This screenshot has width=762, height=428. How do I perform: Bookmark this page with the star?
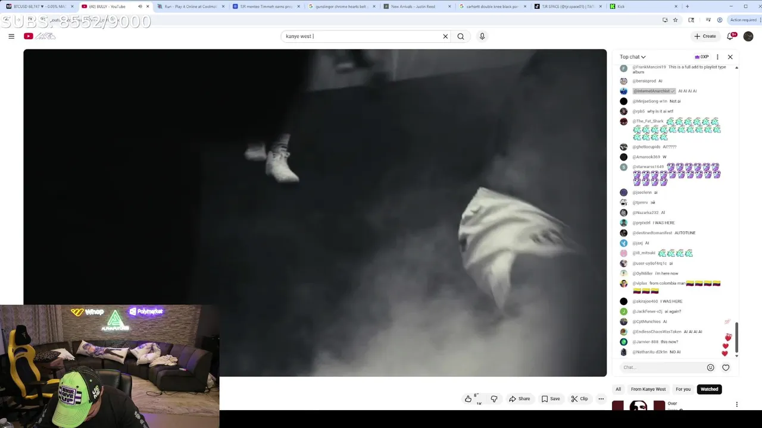tap(675, 20)
